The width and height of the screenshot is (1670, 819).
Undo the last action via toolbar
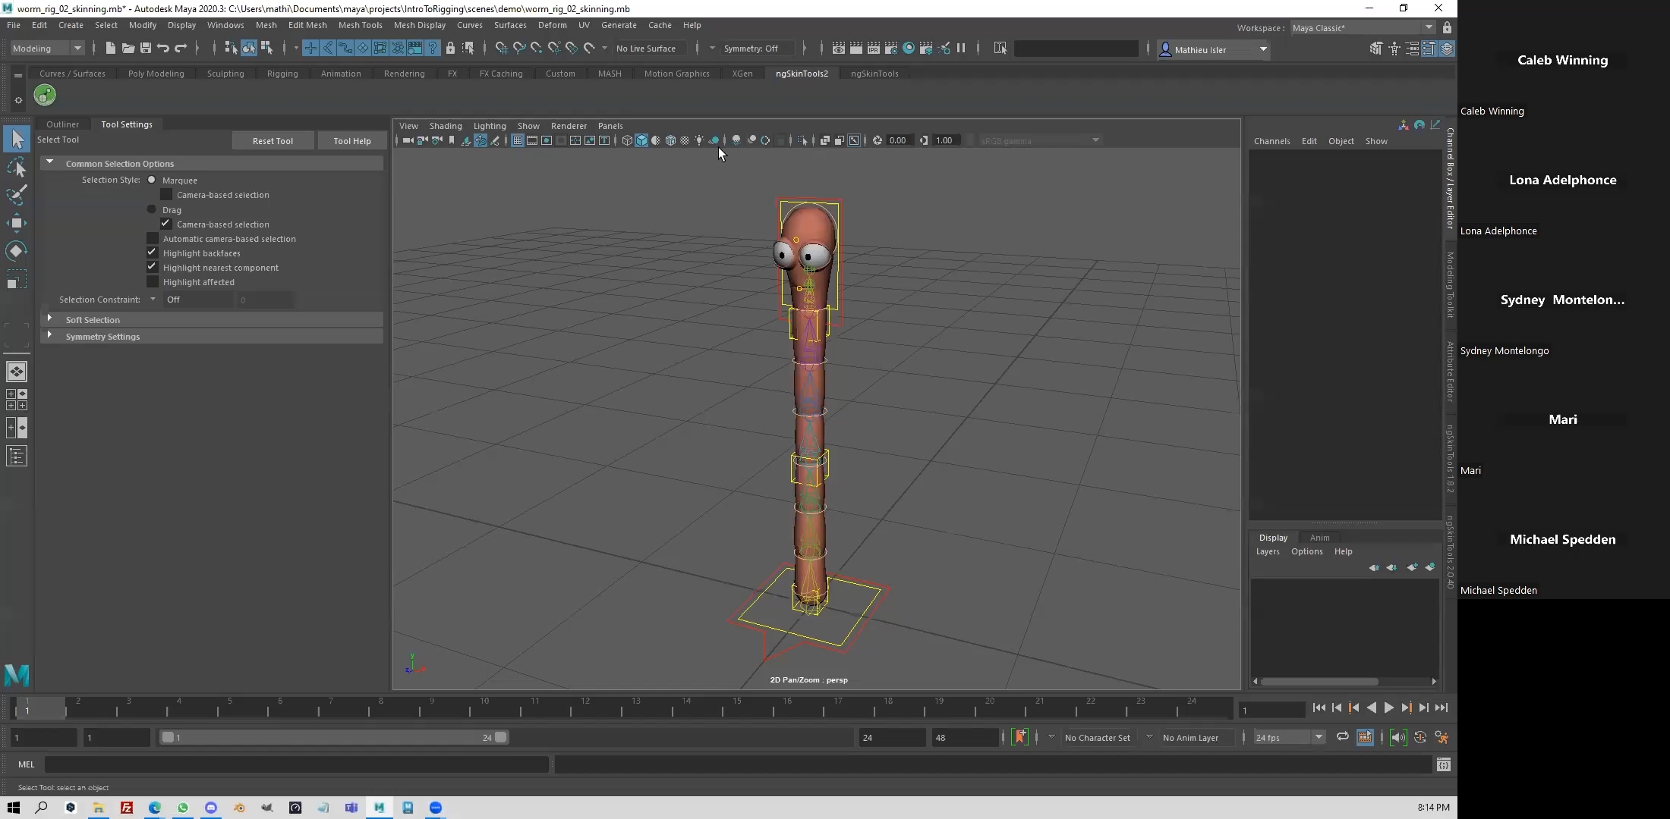pyautogui.click(x=163, y=49)
